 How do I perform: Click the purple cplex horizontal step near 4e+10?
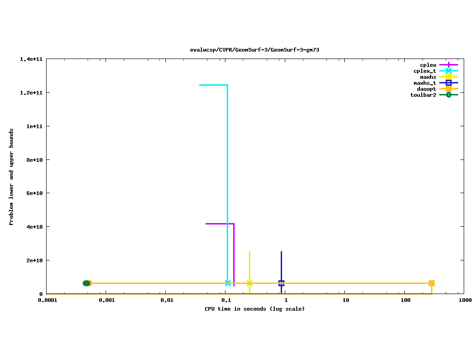tap(219, 224)
